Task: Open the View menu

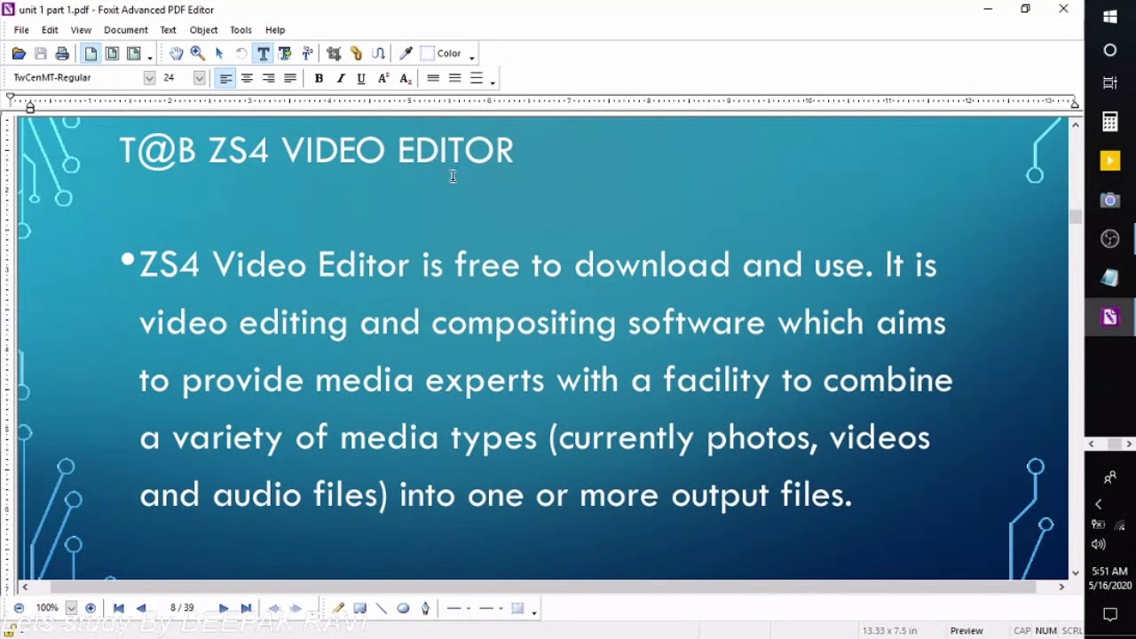Action: 81,30
